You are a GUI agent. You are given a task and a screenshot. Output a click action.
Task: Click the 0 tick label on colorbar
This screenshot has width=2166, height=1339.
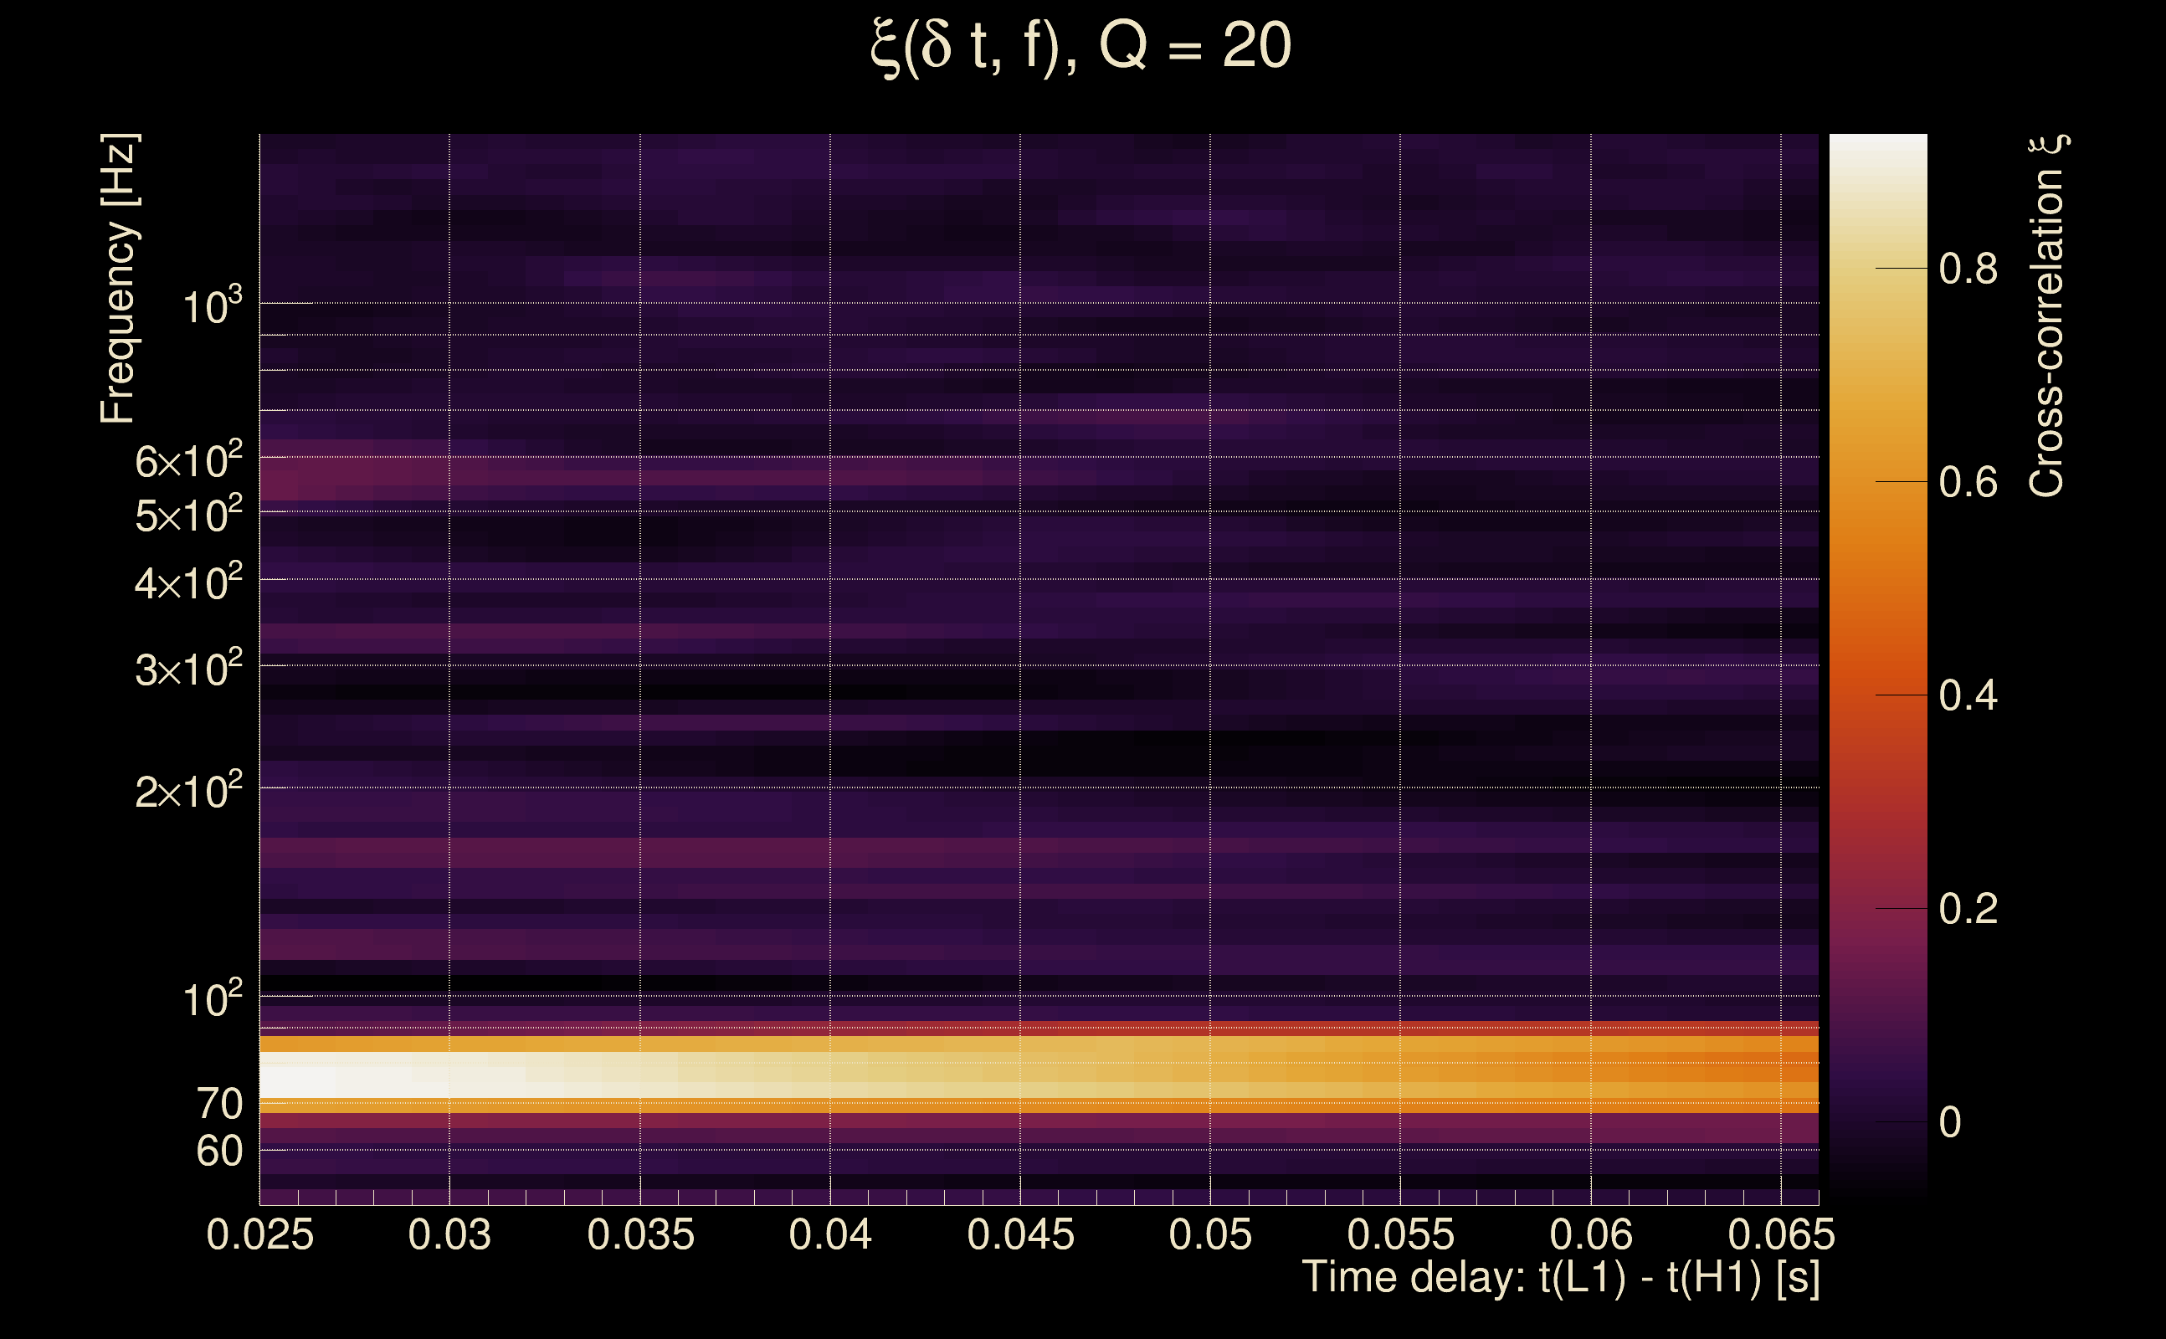(1950, 1123)
